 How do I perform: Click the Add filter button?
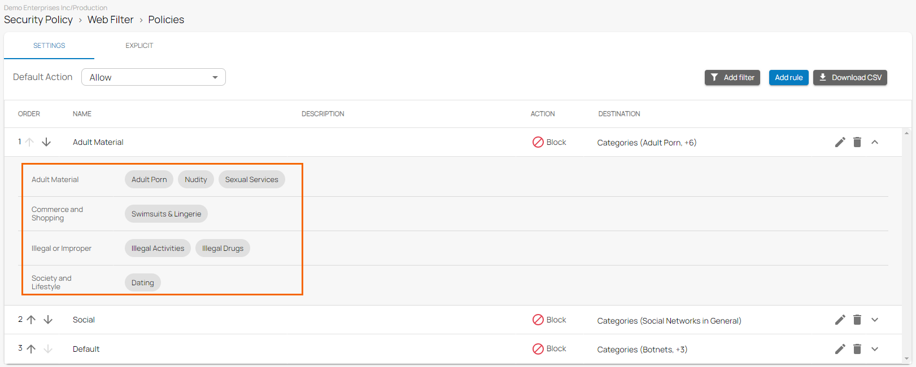(732, 78)
